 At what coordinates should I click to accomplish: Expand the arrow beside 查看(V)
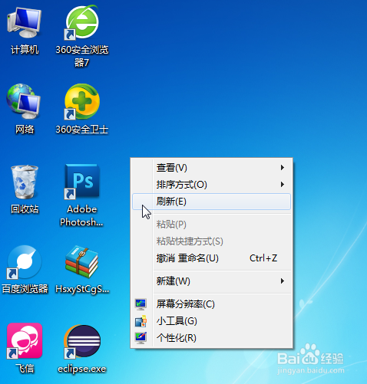pos(283,168)
